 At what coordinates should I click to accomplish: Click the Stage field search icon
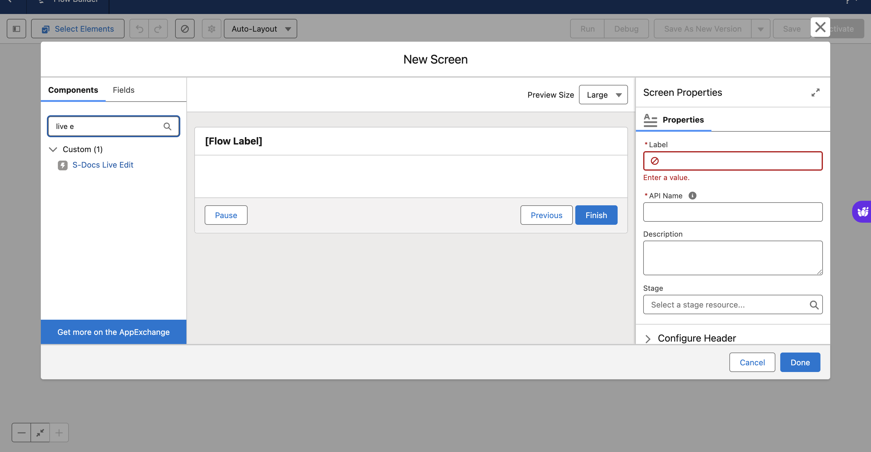(814, 305)
